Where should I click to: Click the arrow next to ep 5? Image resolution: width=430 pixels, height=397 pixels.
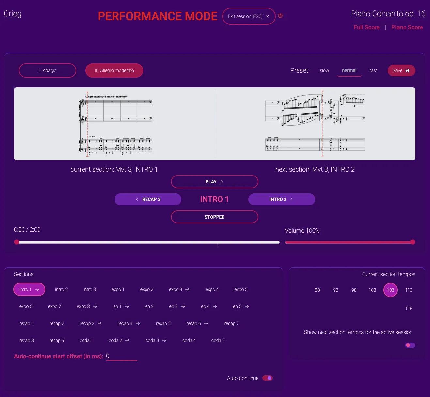click(247, 306)
